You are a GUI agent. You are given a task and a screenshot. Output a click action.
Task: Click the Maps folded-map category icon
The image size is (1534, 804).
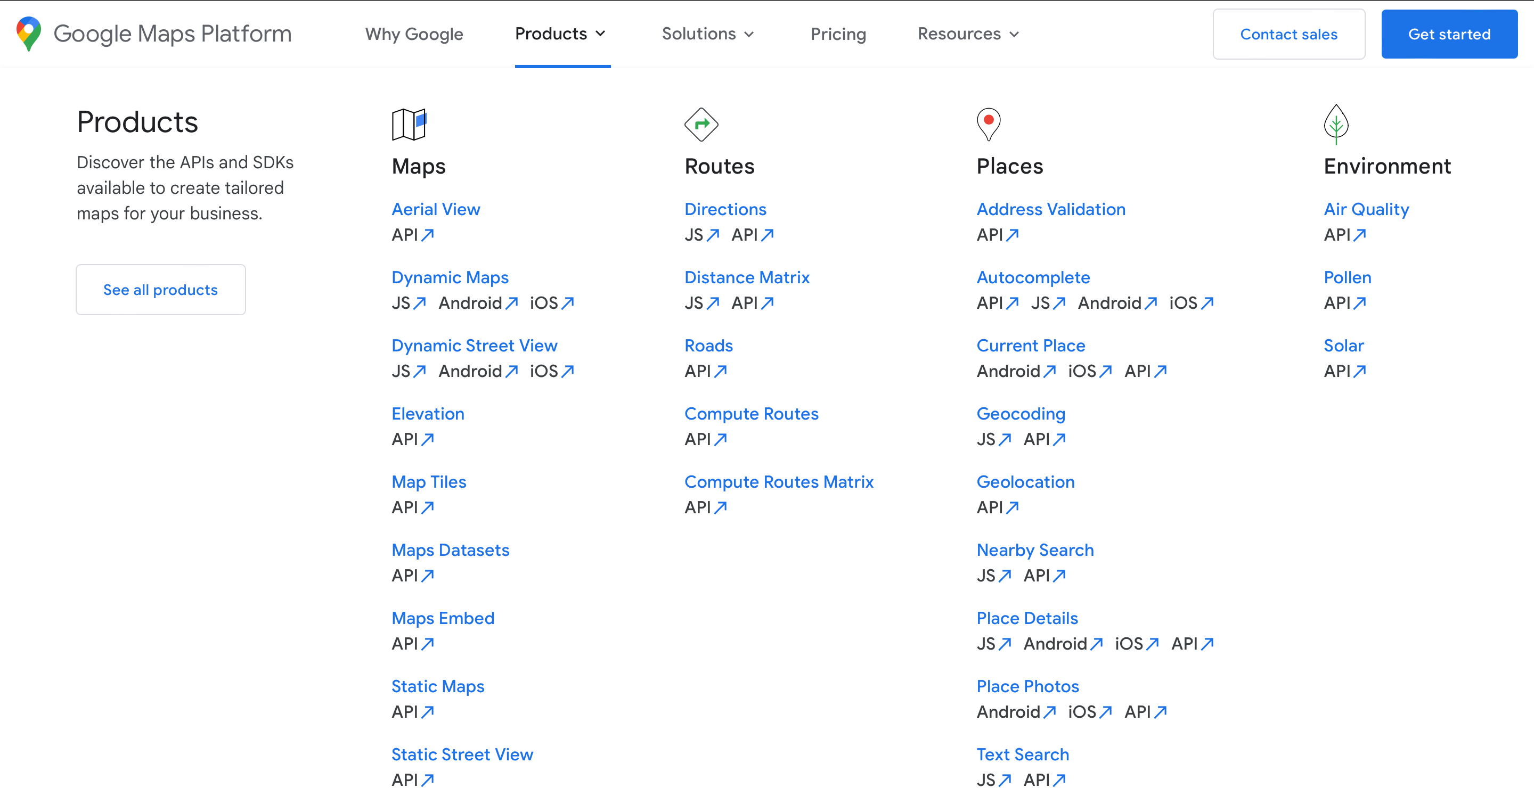409,124
